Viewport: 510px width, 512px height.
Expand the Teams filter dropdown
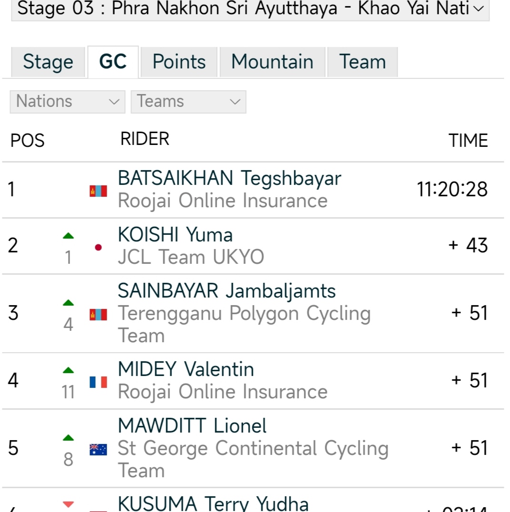click(x=188, y=102)
